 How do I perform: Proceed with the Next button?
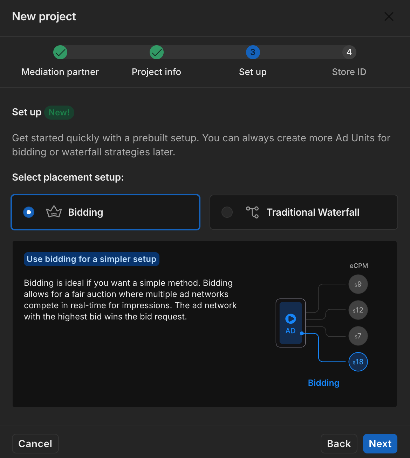[380, 444]
